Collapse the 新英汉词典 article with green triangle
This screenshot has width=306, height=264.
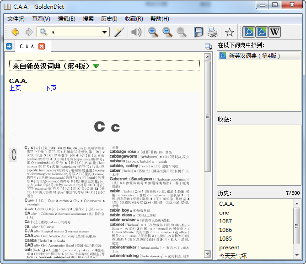click(x=96, y=66)
